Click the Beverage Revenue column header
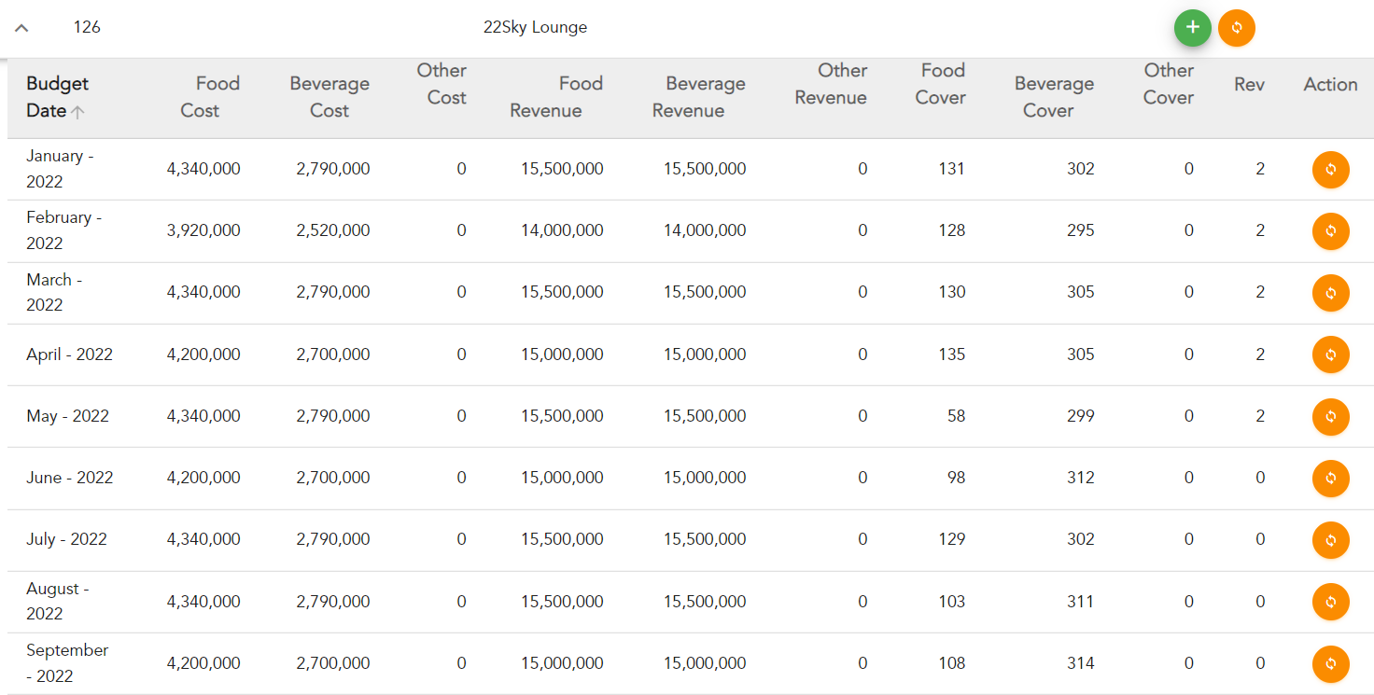Image resolution: width=1374 pixels, height=695 pixels. point(699,97)
